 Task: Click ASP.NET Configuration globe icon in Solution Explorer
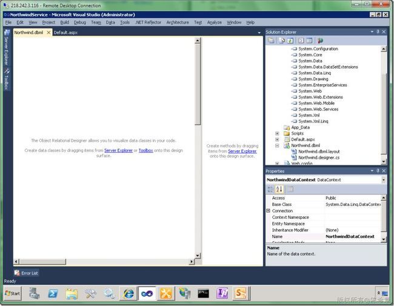[320, 41]
